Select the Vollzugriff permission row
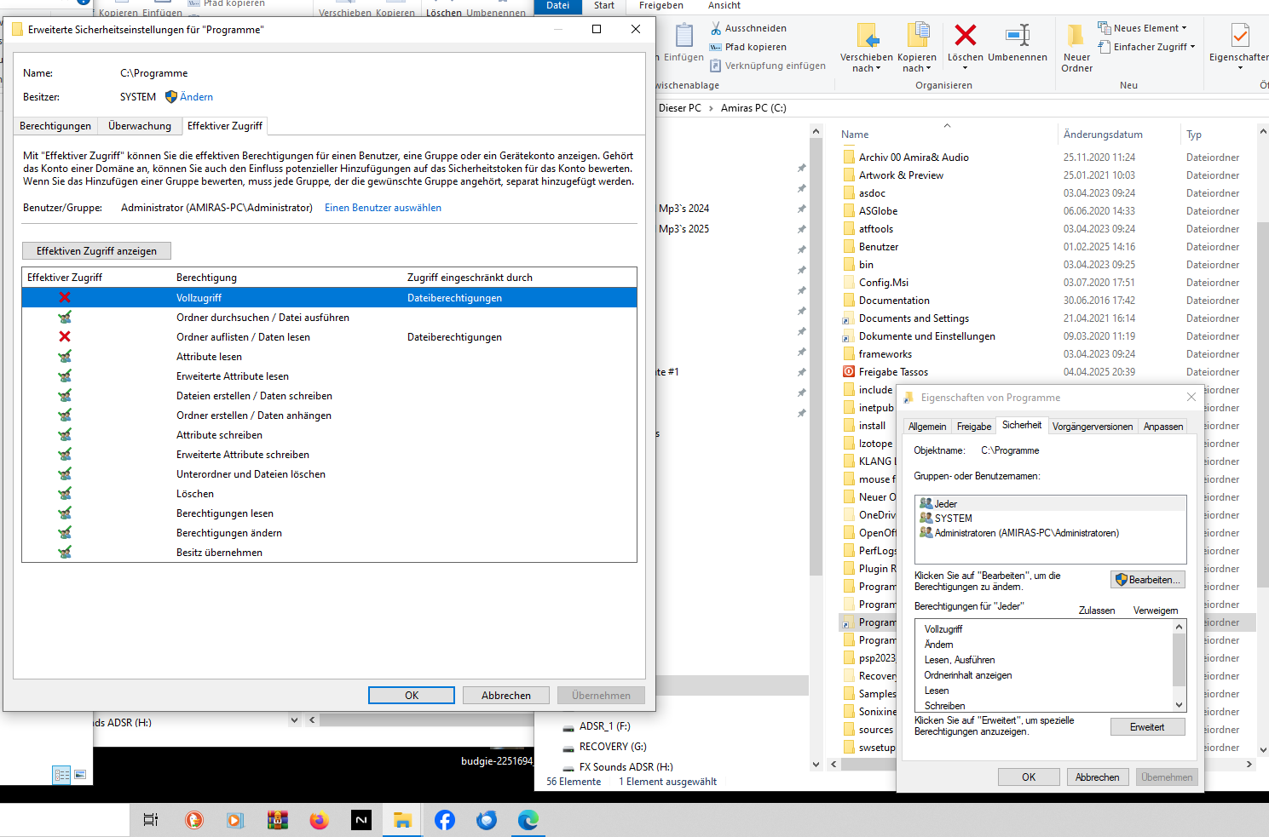 click(x=329, y=298)
